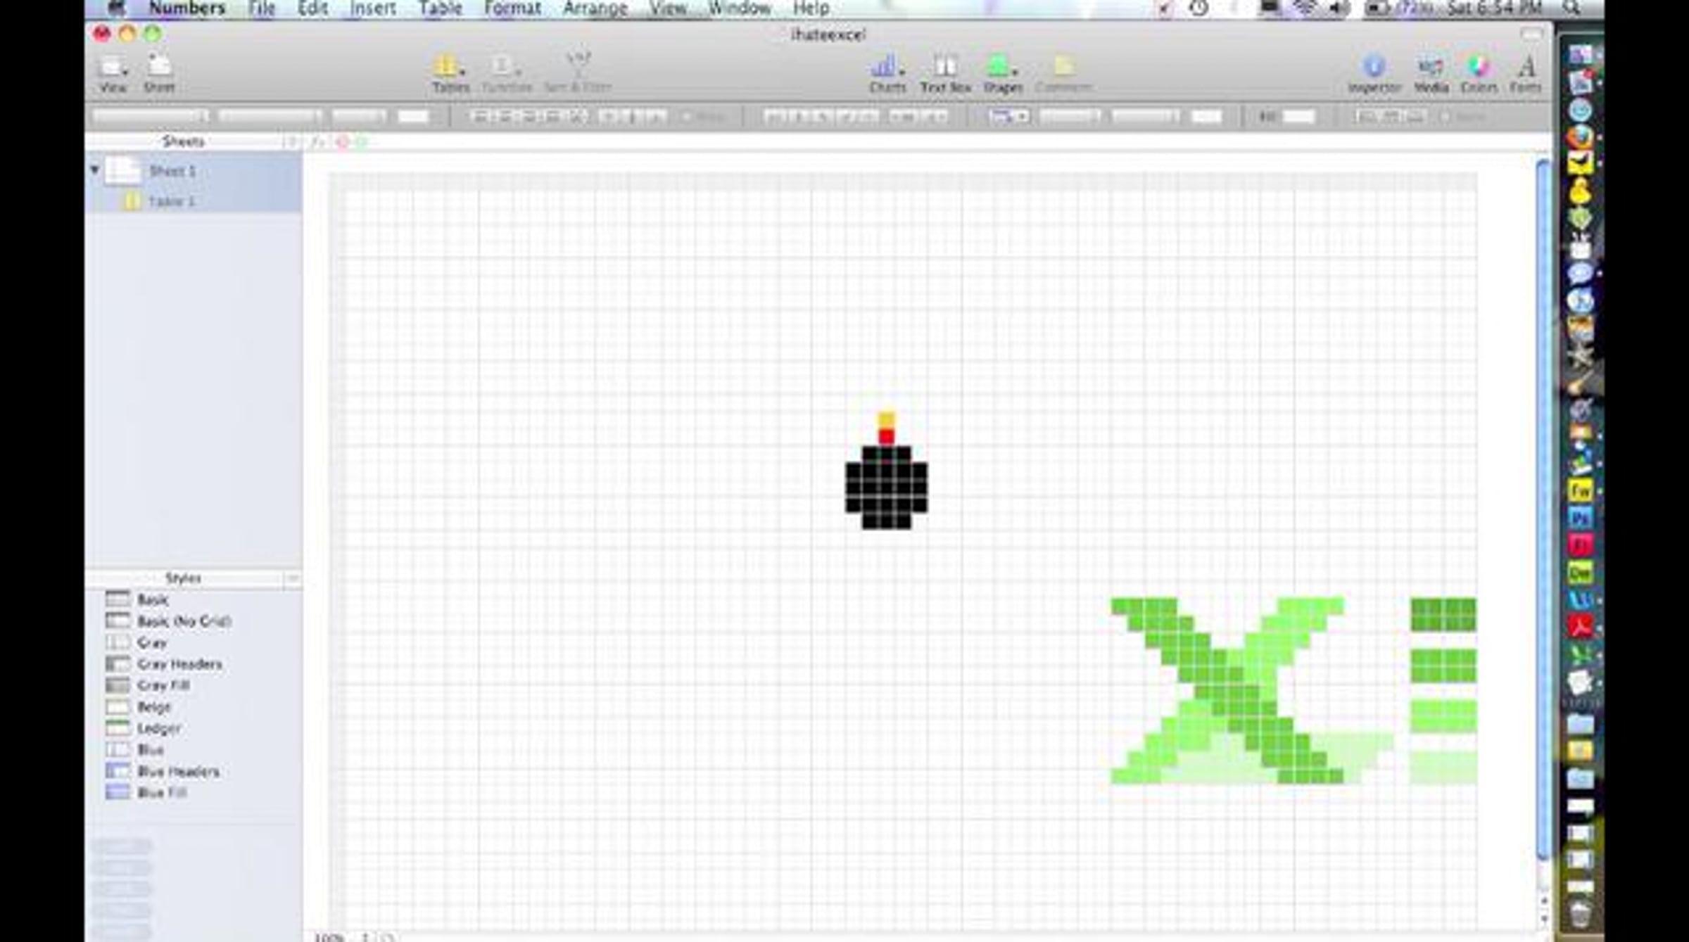Open the View toolbar button
This screenshot has height=942, width=1689.
click(x=113, y=73)
